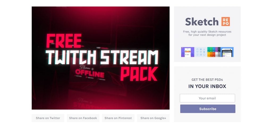The width and height of the screenshot is (272, 126).
Task: Open the line icon set thumbnail
Action: 201,52
